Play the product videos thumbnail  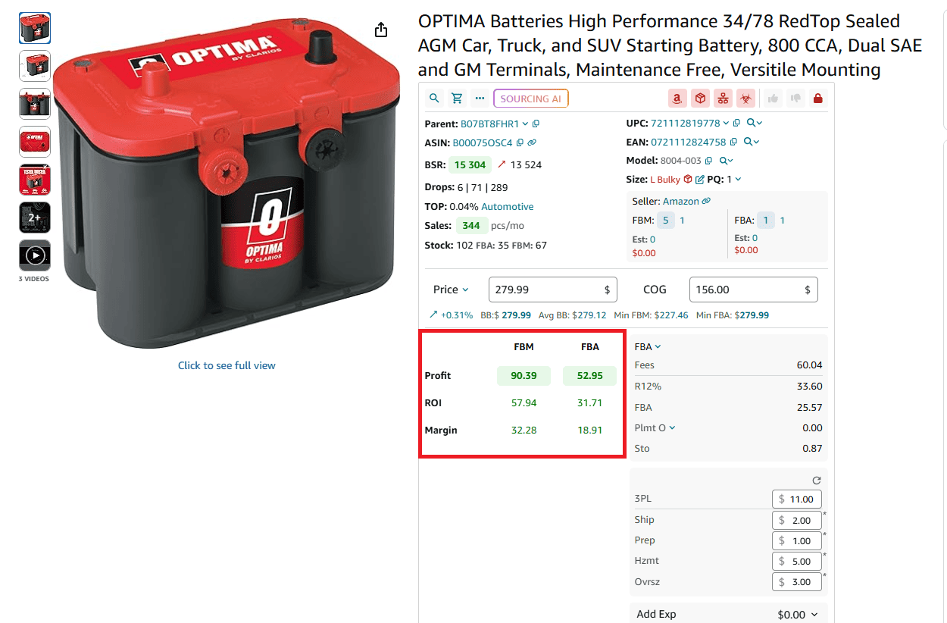(x=35, y=255)
